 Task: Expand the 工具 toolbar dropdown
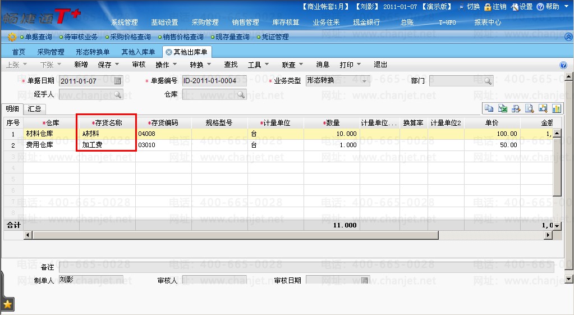coord(267,65)
